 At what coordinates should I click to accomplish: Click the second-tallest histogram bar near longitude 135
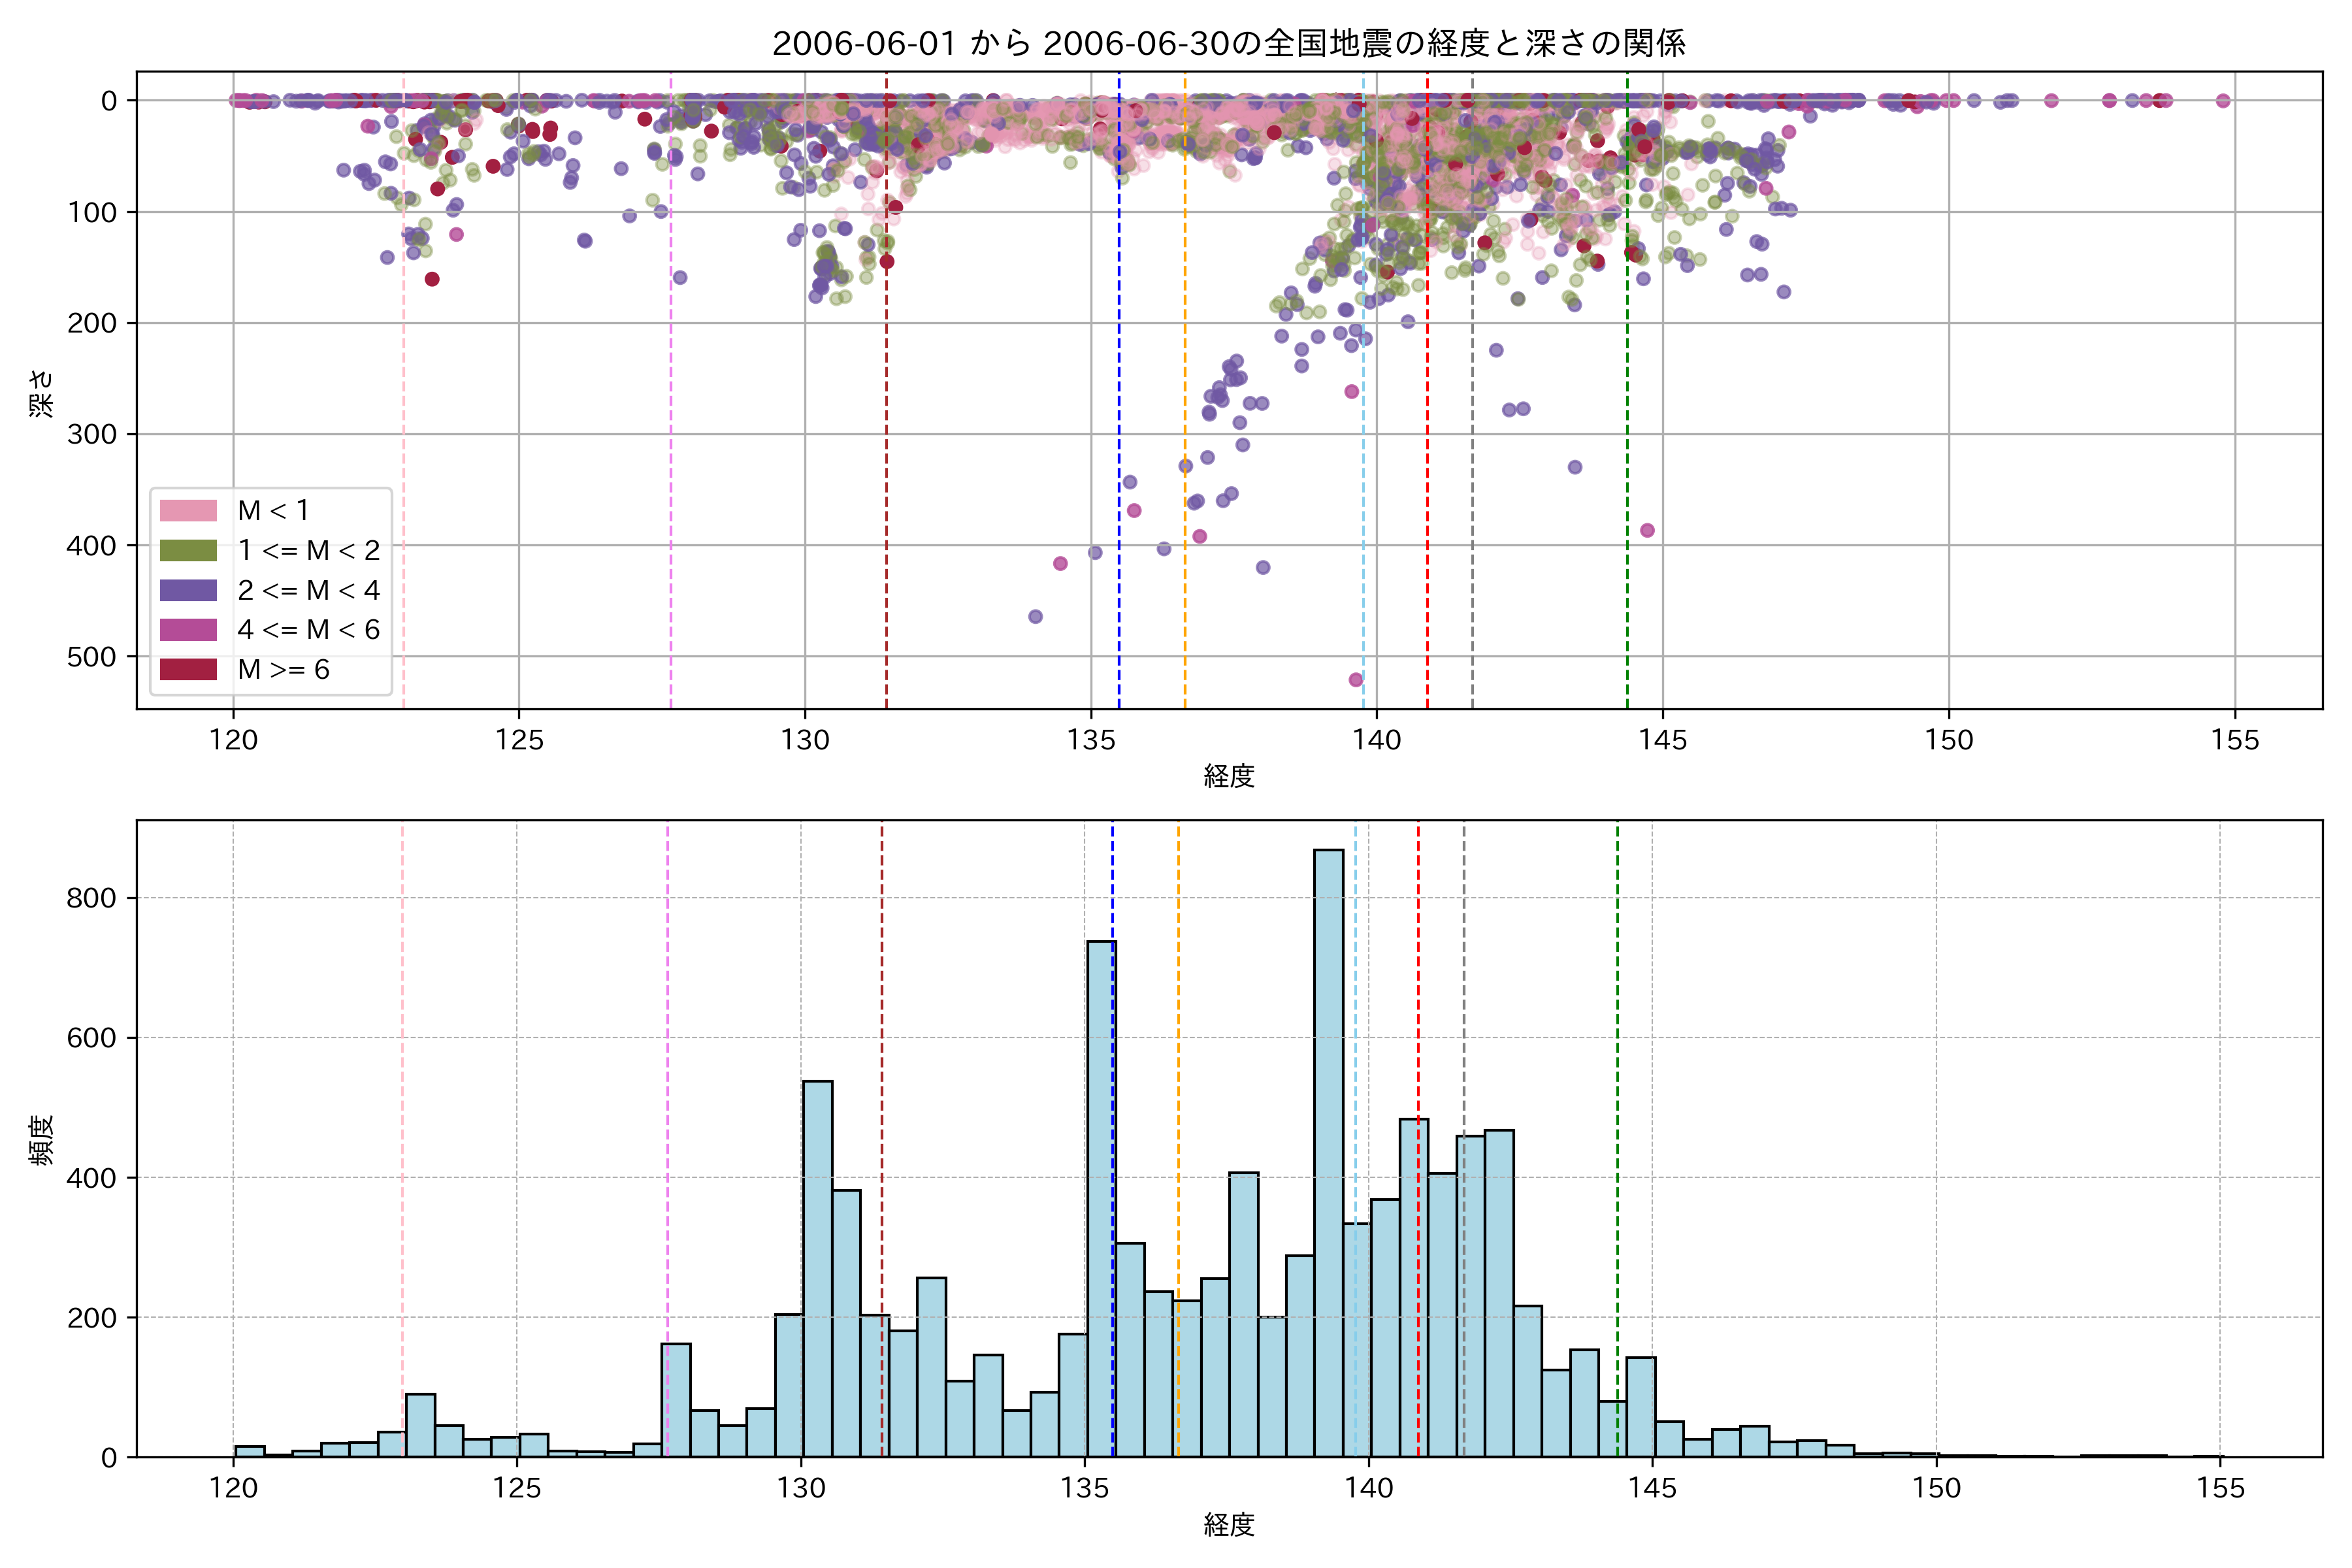point(1101,1200)
